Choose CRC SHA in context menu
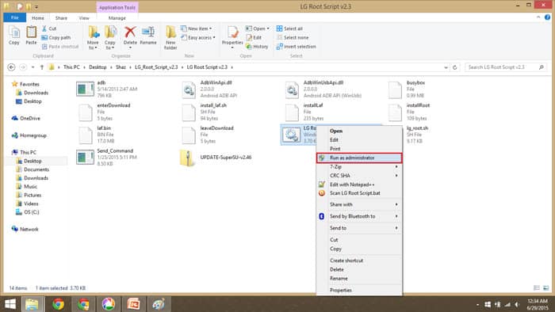 (x=359, y=176)
